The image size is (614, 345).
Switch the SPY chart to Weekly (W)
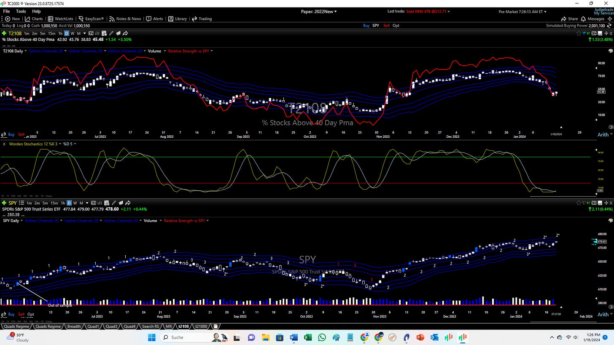pyautogui.click(x=75, y=203)
